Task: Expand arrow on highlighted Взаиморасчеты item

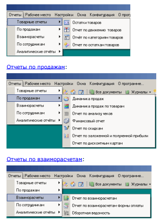Action: click(x=59, y=197)
